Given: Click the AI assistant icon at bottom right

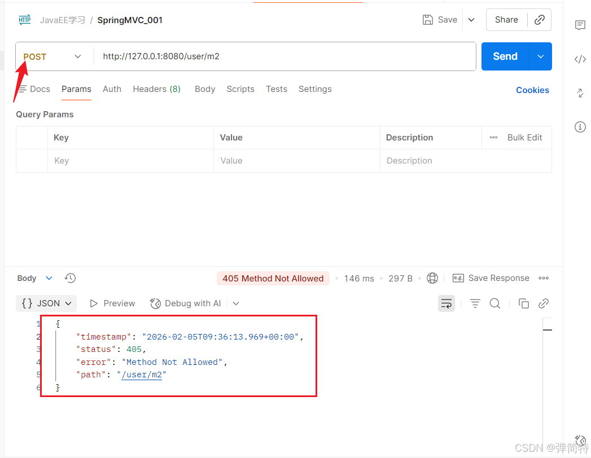Looking at the screenshot, I should click(x=581, y=441).
